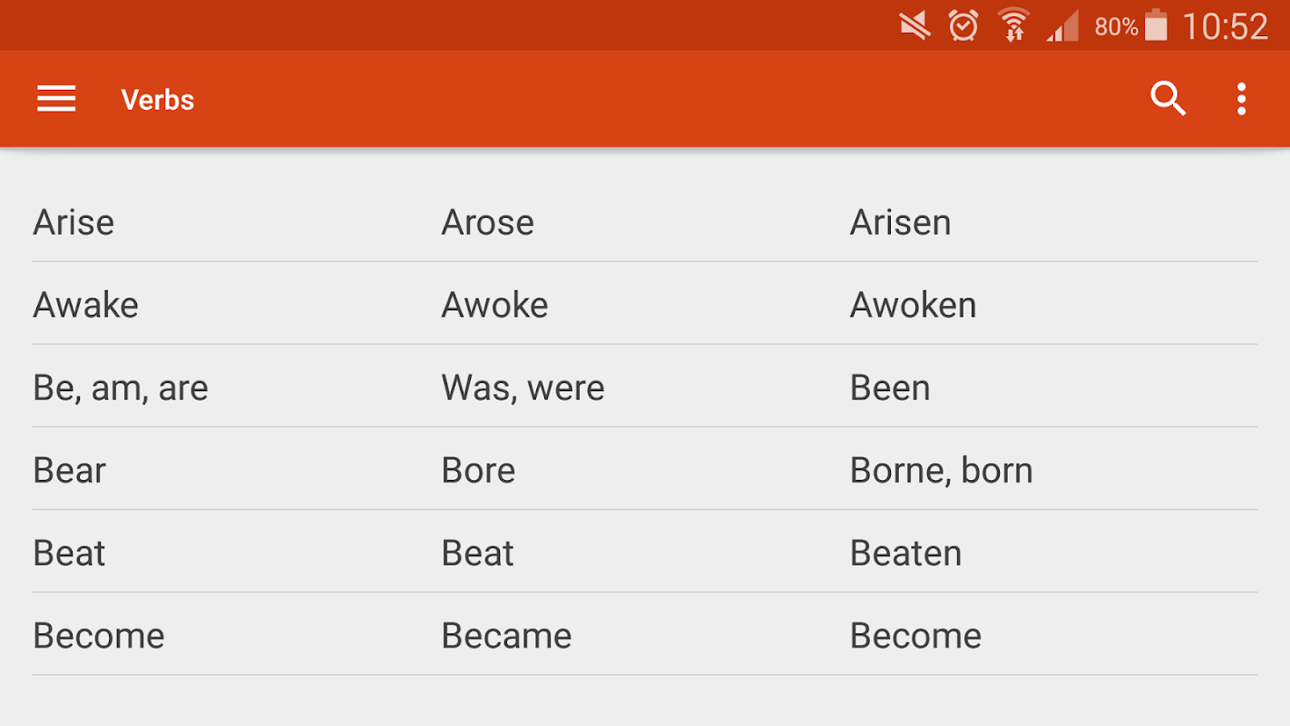Tap the search magnifier icon
This screenshot has height=726, width=1290.
coord(1168,99)
